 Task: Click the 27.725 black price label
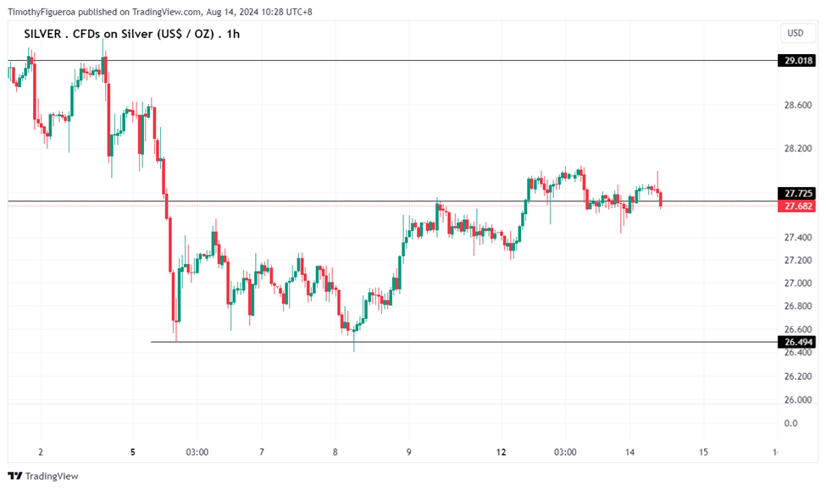798,194
